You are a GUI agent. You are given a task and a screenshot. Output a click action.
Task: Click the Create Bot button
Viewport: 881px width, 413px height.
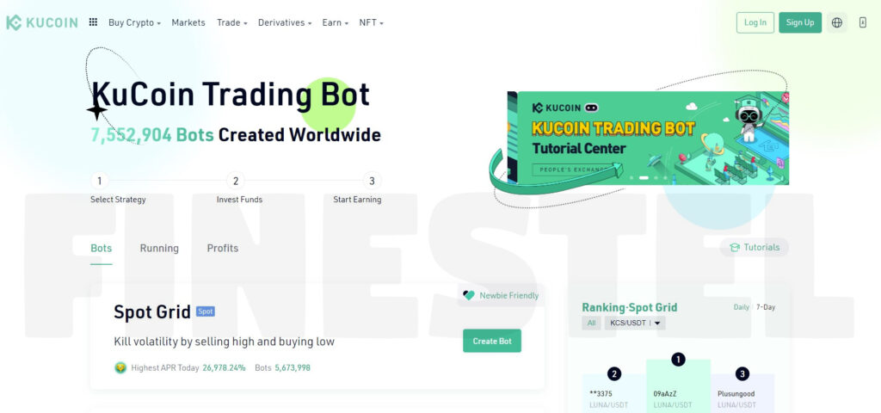point(491,341)
